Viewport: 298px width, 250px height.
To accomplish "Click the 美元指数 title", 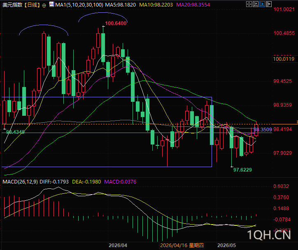I will click(12, 5).
